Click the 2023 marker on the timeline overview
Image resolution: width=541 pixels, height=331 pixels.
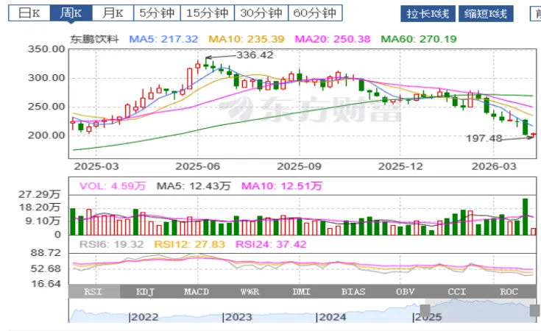[237, 317]
